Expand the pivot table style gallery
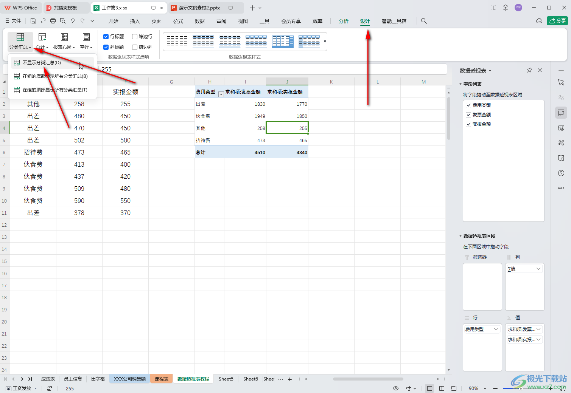The width and height of the screenshot is (571, 393). [x=325, y=42]
